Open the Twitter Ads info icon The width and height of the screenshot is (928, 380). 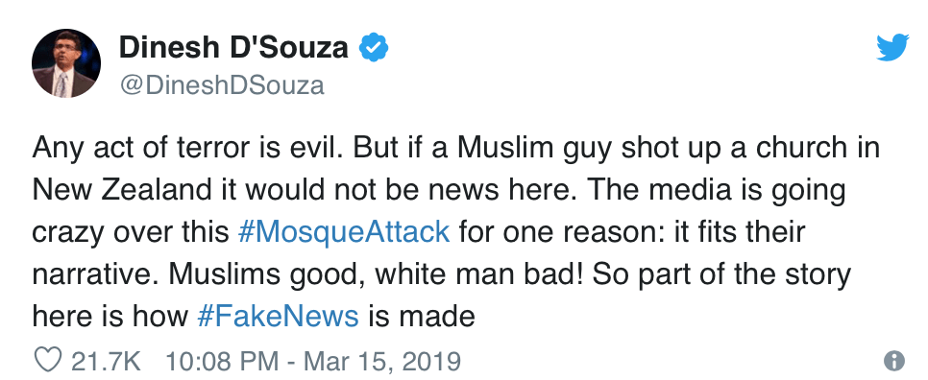click(x=893, y=361)
